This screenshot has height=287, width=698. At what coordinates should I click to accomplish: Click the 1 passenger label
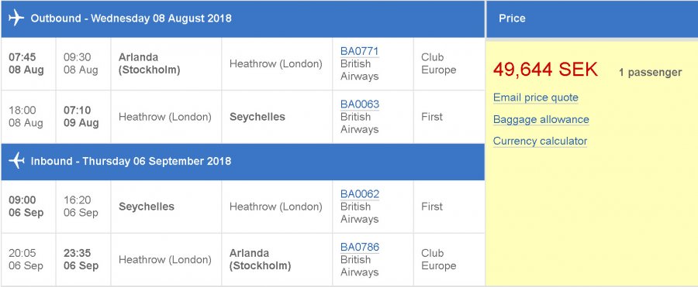(x=650, y=73)
